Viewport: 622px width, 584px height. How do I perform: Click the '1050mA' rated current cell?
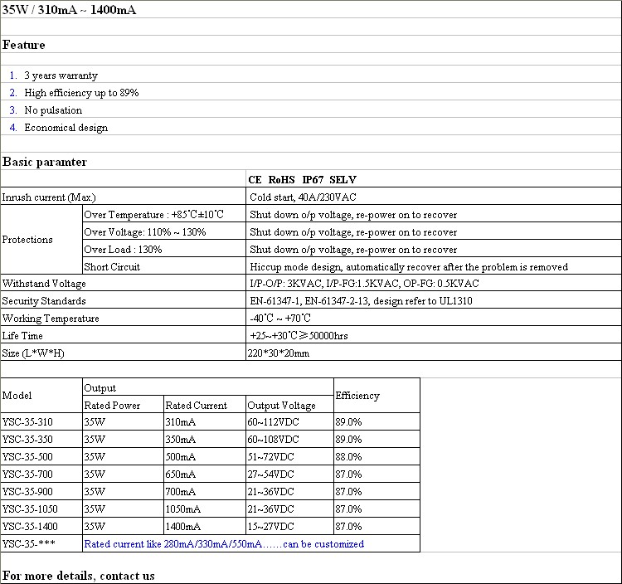coord(183,509)
